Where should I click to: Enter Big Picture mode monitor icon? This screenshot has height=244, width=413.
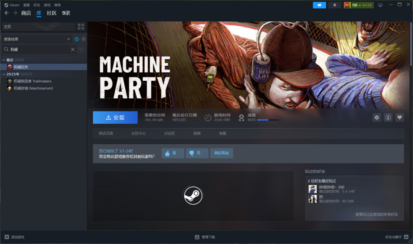click(x=380, y=5)
